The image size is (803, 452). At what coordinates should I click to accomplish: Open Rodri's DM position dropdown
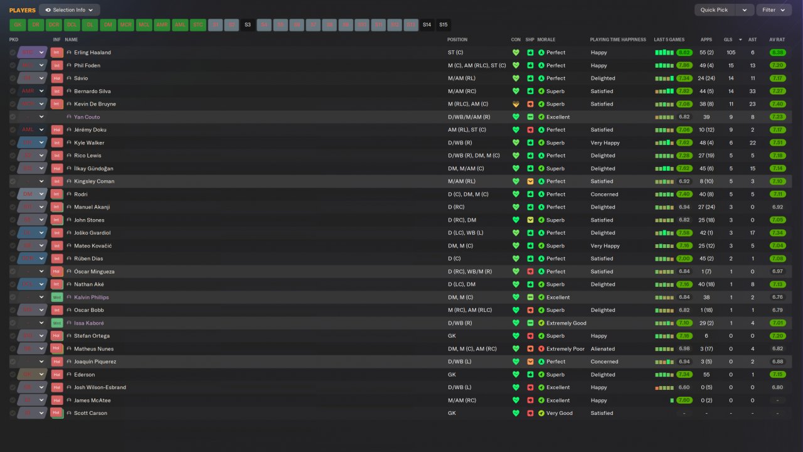point(33,195)
